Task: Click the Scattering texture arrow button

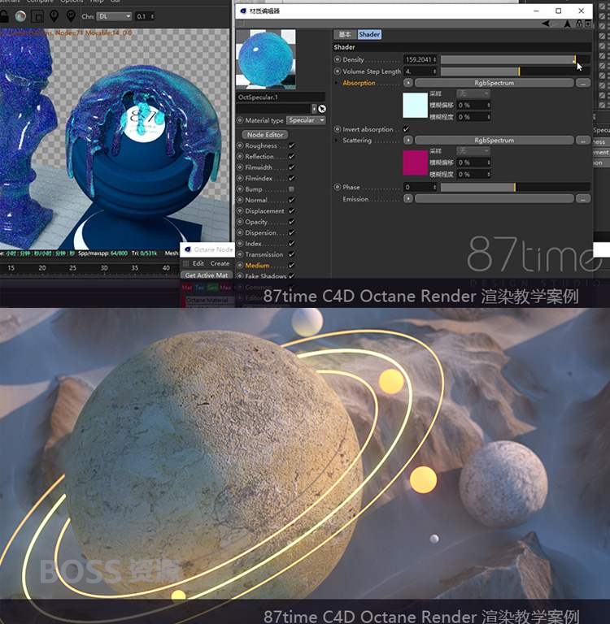Action: pyautogui.click(x=408, y=140)
